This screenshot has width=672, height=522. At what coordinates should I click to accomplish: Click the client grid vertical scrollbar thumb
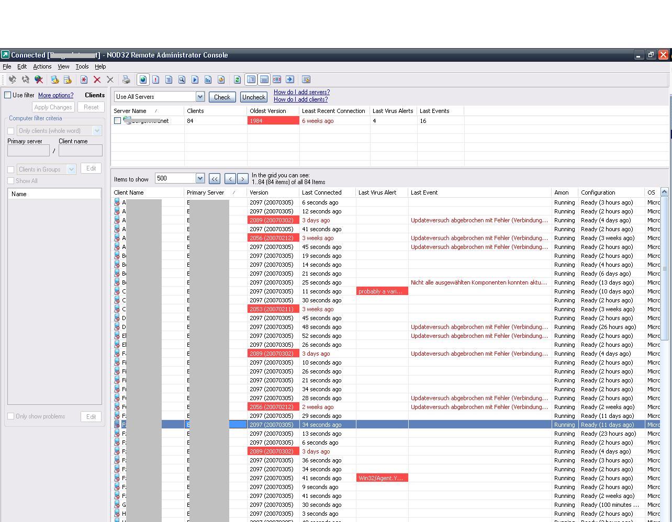pyautogui.click(x=665, y=268)
